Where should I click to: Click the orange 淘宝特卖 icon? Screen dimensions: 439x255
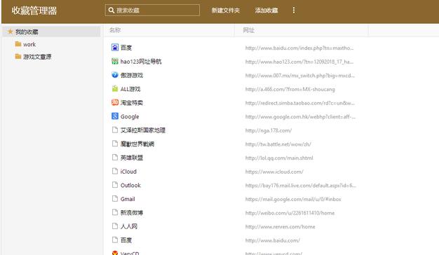point(115,102)
